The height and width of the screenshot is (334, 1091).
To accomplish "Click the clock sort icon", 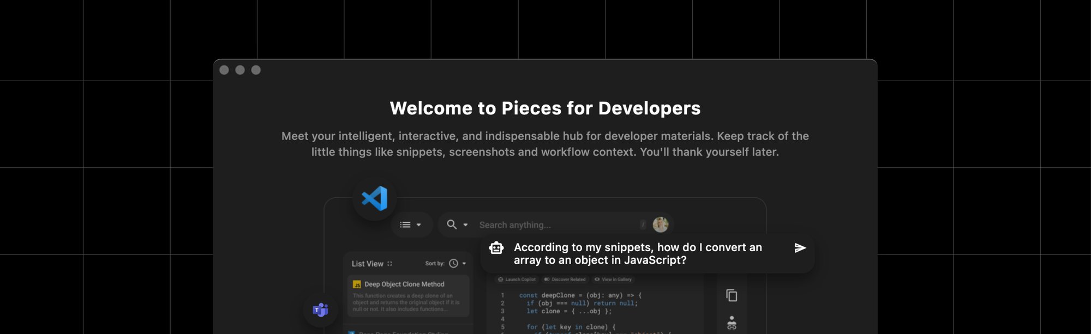I will point(453,264).
